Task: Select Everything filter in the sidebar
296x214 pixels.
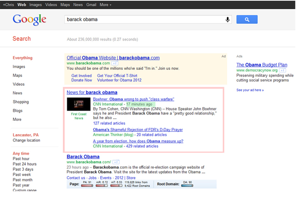Action: coord(22,58)
